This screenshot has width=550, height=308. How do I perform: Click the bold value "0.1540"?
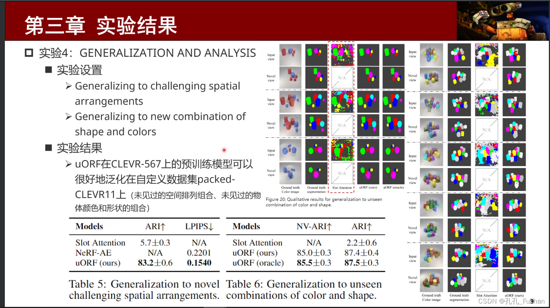point(199,263)
